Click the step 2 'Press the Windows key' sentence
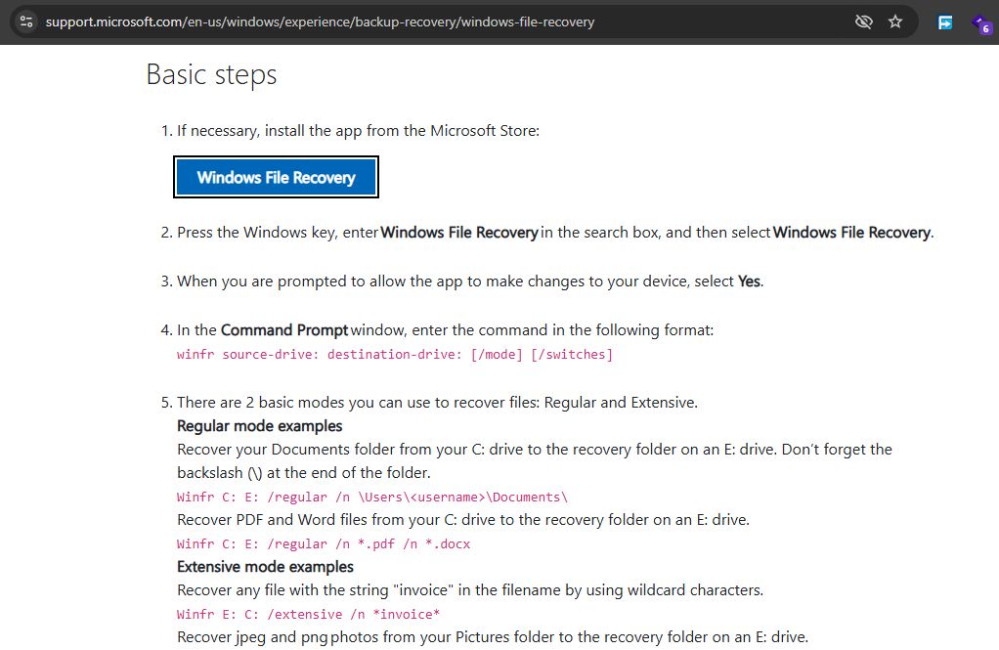Viewport: 999px width, 650px height. coord(555,233)
